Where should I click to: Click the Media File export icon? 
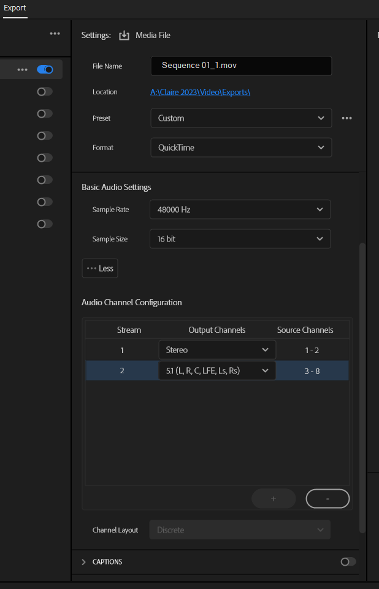(124, 36)
